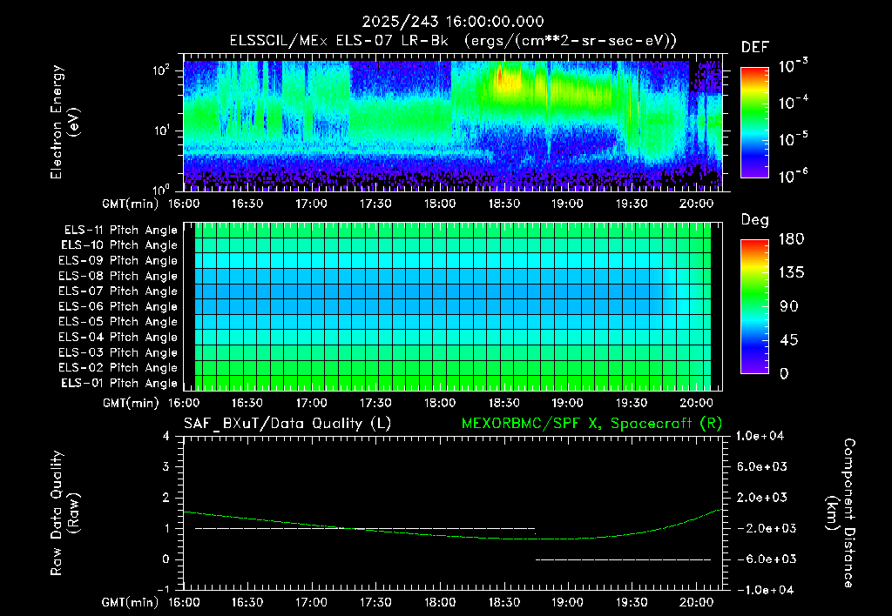Click the 10^2 electron energy tick label

tap(161, 70)
